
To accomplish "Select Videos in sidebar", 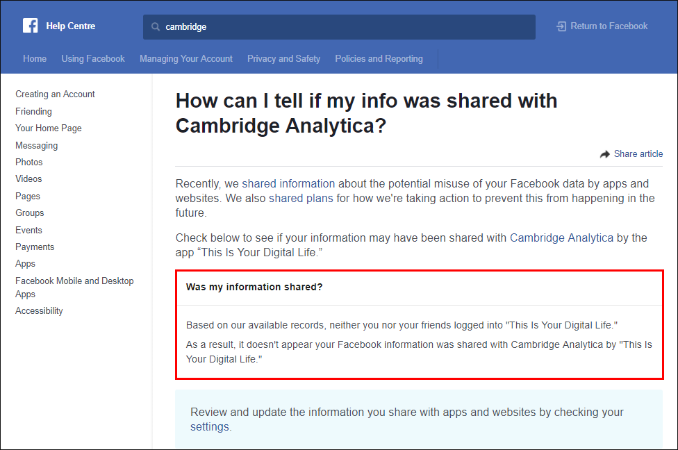I will pos(28,179).
